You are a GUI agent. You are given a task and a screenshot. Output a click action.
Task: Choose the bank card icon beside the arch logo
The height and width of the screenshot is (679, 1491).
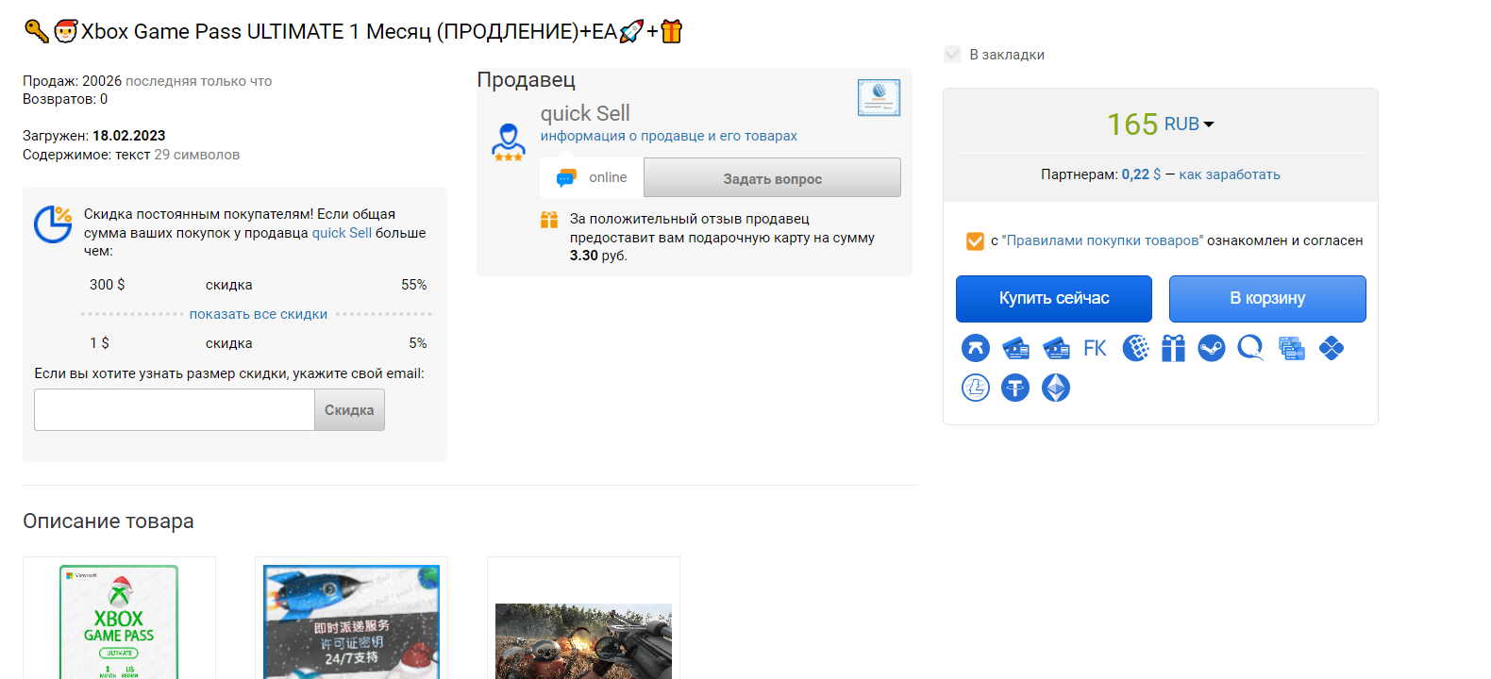click(1015, 348)
